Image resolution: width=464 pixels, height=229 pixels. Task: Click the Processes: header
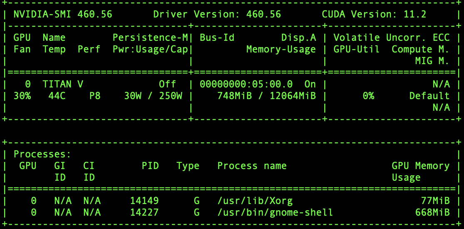[x=42, y=154]
